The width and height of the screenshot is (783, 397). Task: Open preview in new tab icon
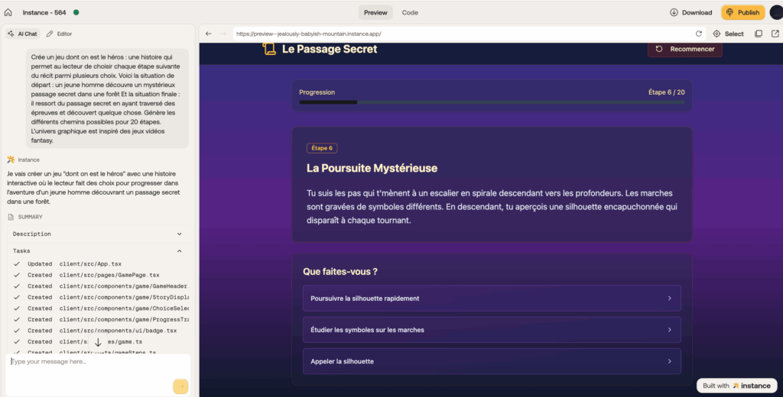pyautogui.click(x=775, y=34)
